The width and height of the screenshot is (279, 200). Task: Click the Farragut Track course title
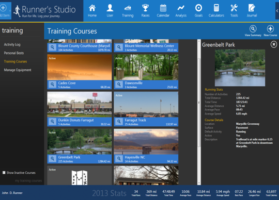click(x=135, y=120)
